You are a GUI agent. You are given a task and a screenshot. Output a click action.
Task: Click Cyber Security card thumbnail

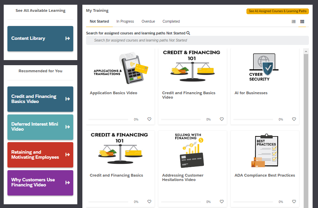[x=264, y=67]
